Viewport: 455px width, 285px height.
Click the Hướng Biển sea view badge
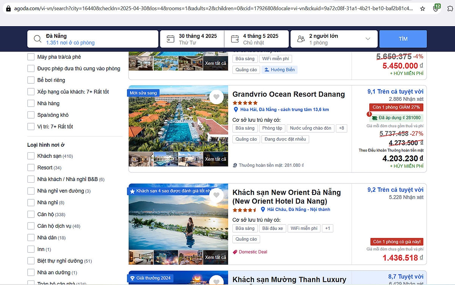(279, 70)
